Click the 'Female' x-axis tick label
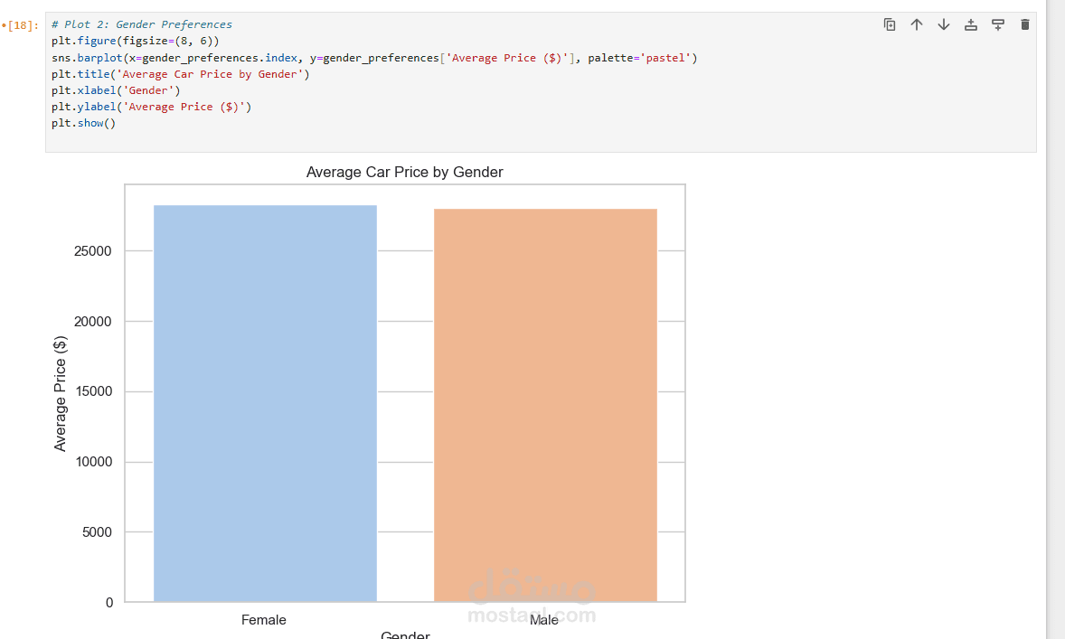1065x639 pixels. tap(264, 620)
